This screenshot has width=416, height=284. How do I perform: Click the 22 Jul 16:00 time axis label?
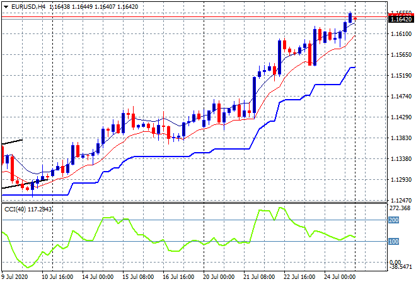tap(299, 277)
